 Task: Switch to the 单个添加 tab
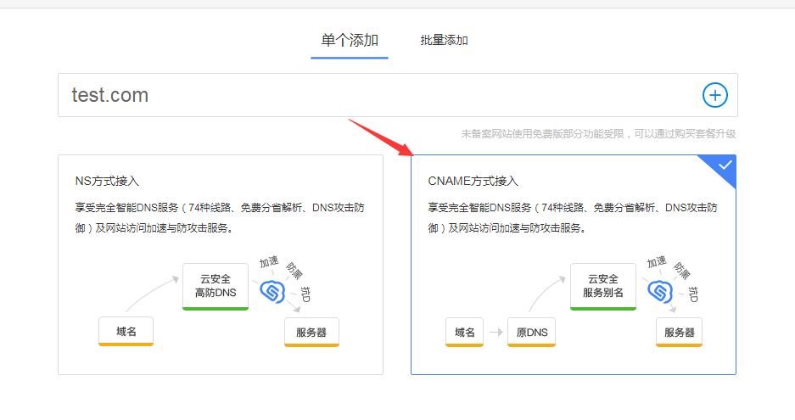pyautogui.click(x=349, y=40)
